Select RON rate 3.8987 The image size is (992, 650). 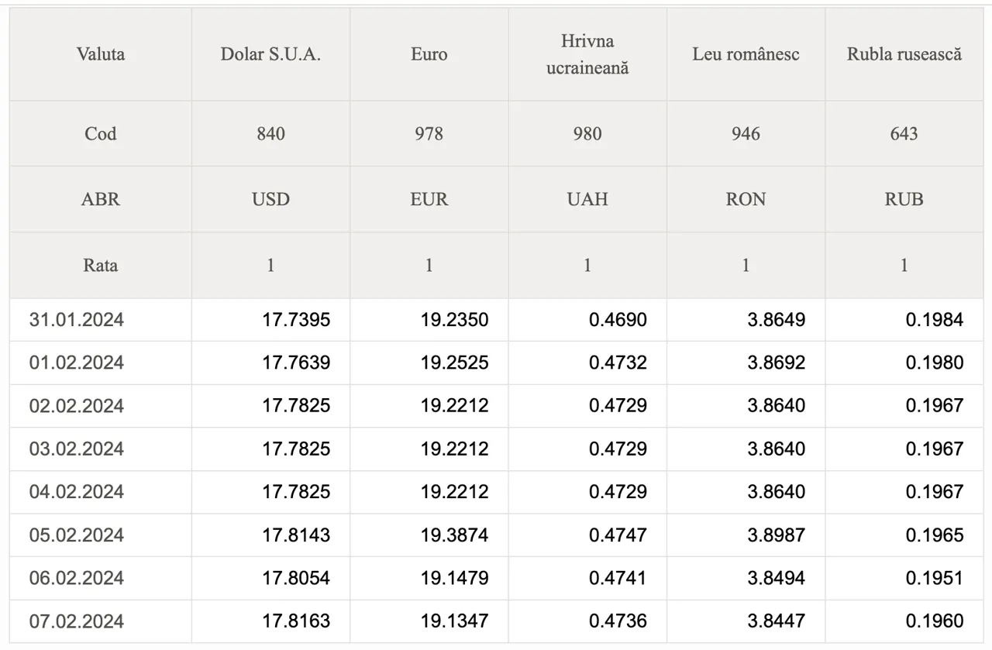tap(777, 535)
